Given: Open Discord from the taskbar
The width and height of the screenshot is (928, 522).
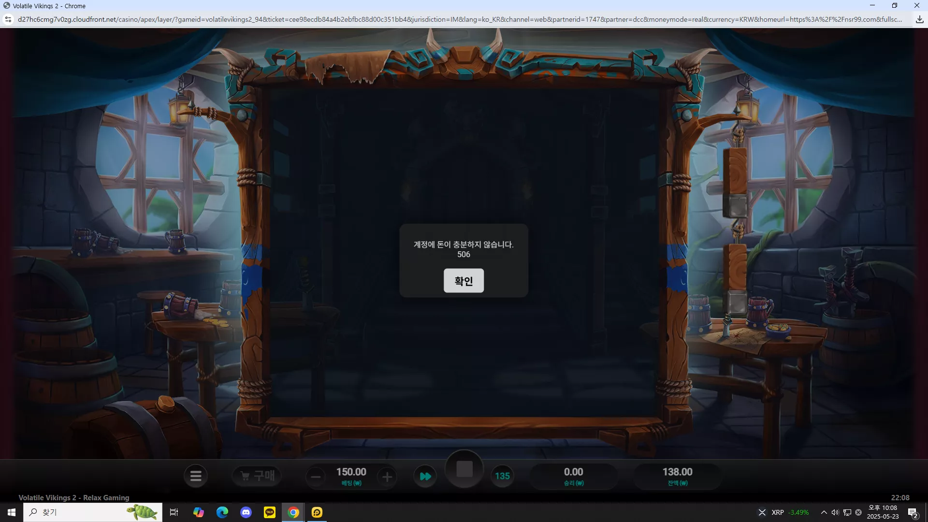Looking at the screenshot, I should tap(246, 512).
